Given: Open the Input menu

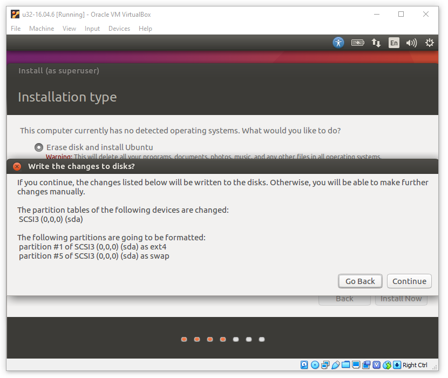Looking at the screenshot, I should coord(92,29).
